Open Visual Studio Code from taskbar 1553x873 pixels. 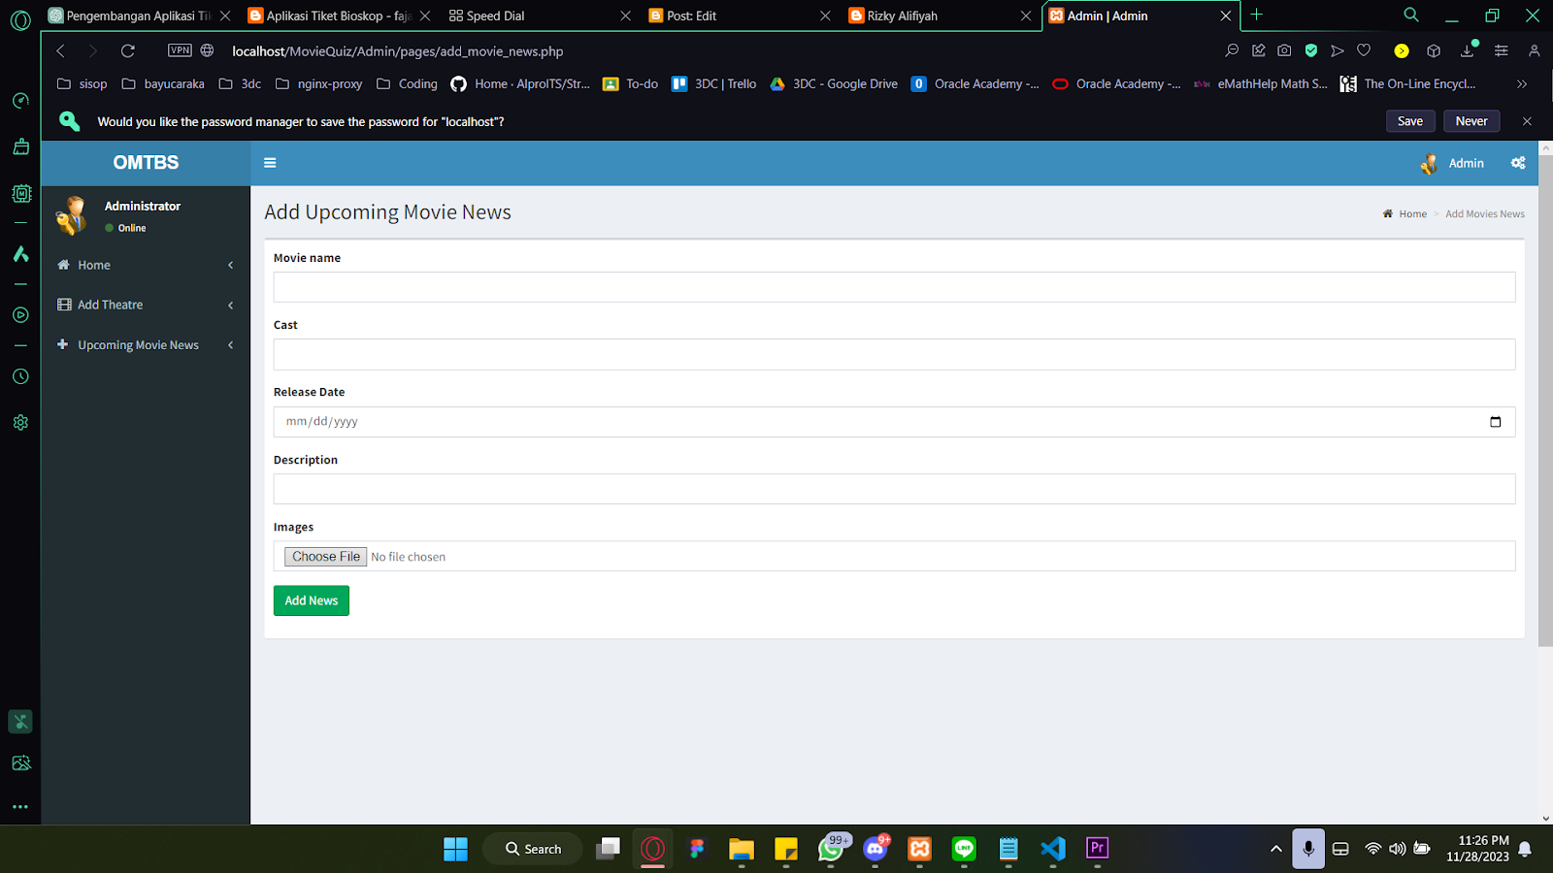click(1053, 849)
